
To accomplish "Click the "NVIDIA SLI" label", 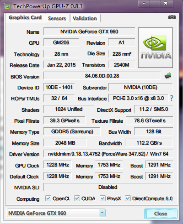I will point(27,188).
